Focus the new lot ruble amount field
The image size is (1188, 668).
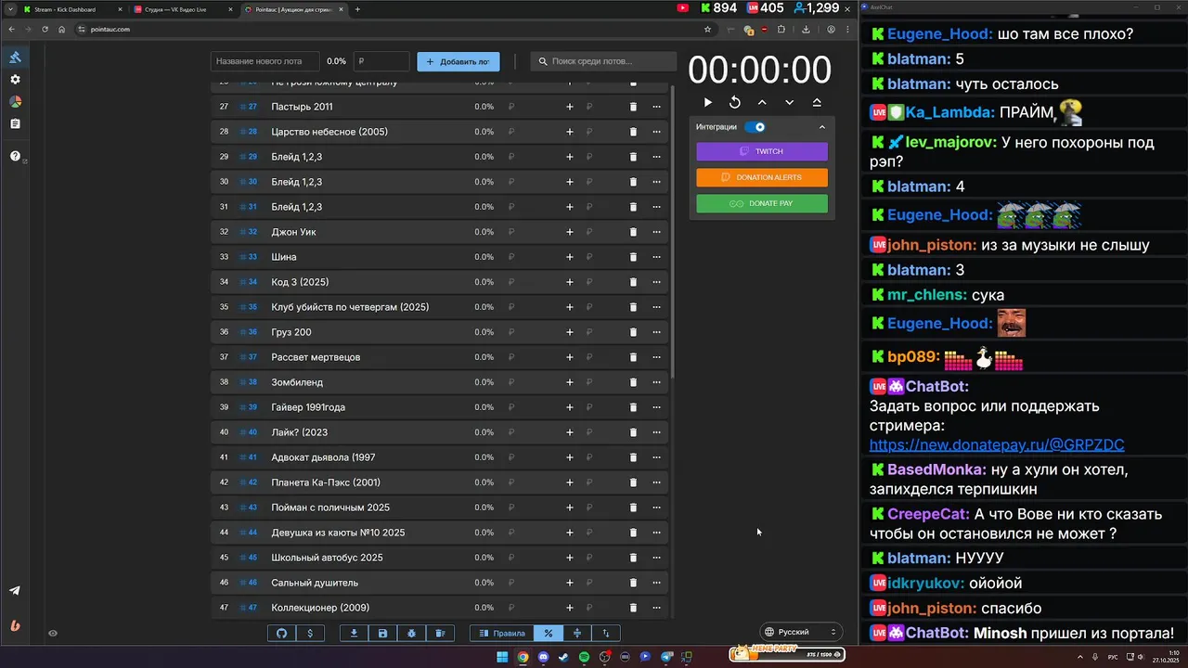tap(381, 61)
